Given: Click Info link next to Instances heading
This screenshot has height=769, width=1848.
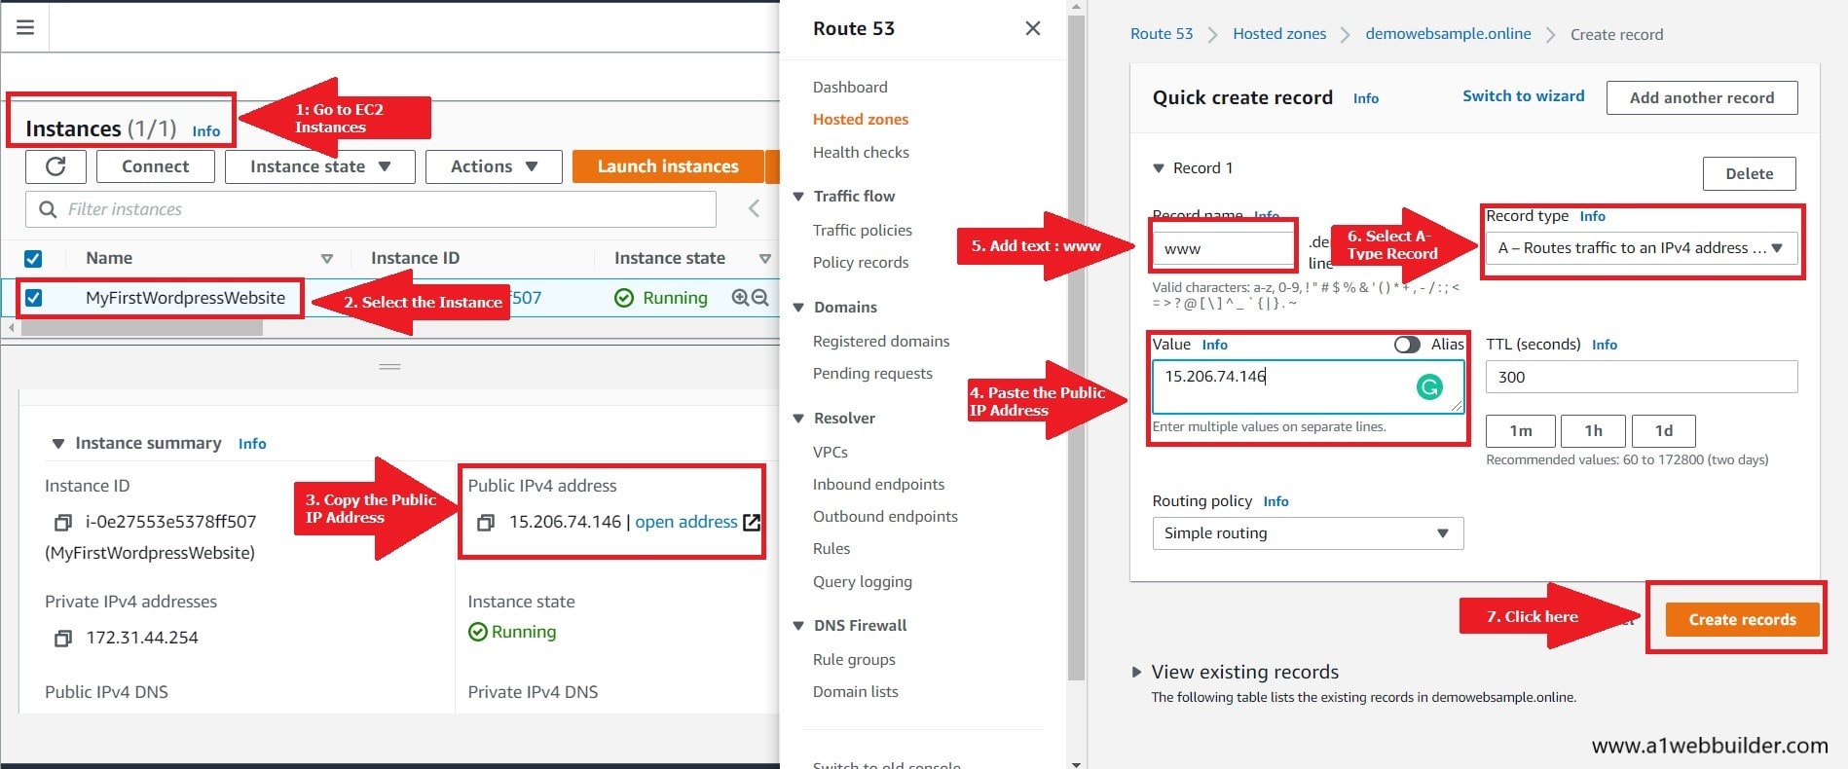Looking at the screenshot, I should (x=206, y=131).
